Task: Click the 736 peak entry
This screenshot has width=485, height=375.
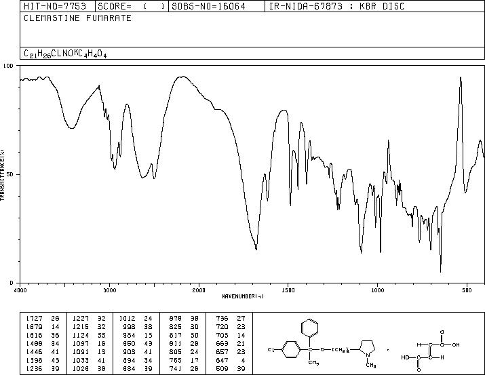Action: click(231, 318)
